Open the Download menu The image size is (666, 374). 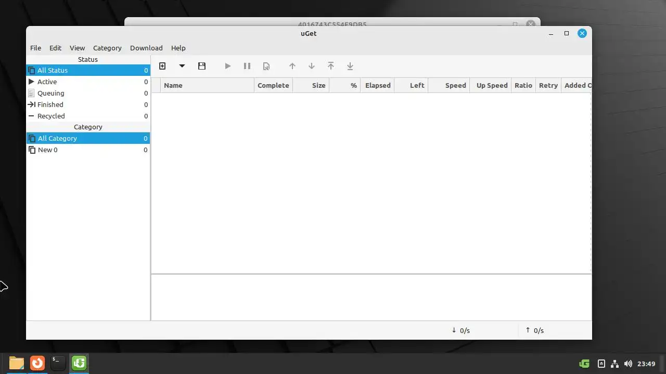coord(146,48)
